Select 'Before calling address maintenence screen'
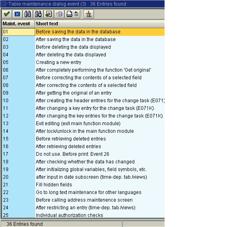The height and width of the screenshot is (227, 242). [x=100, y=200]
